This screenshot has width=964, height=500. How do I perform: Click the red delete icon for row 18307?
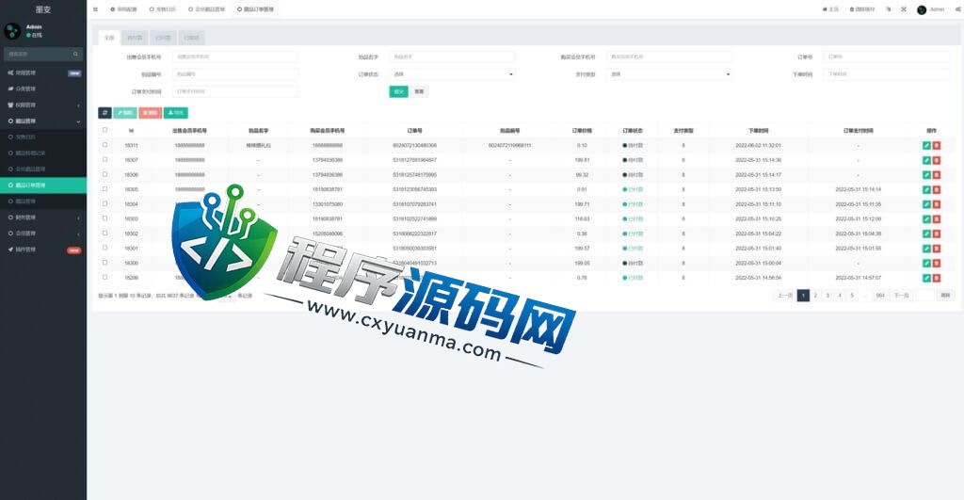click(x=937, y=160)
